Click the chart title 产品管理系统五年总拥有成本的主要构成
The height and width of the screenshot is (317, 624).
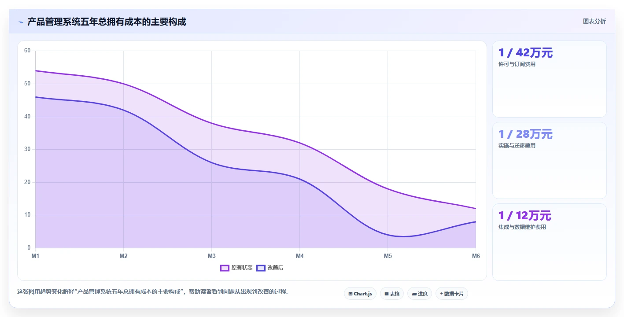pos(107,22)
